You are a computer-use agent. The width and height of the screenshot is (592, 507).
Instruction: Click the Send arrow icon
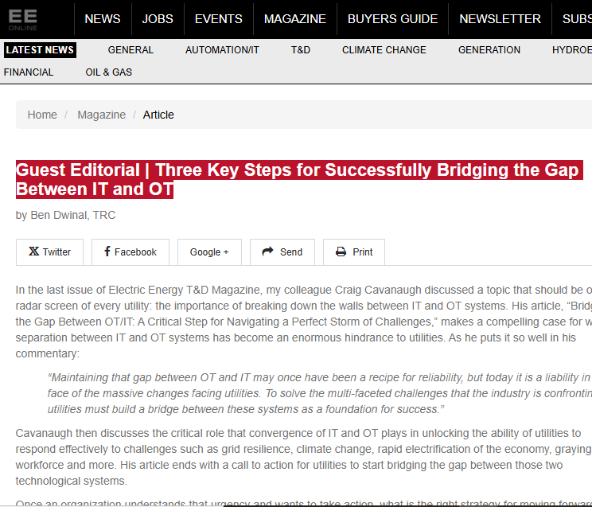(x=267, y=252)
